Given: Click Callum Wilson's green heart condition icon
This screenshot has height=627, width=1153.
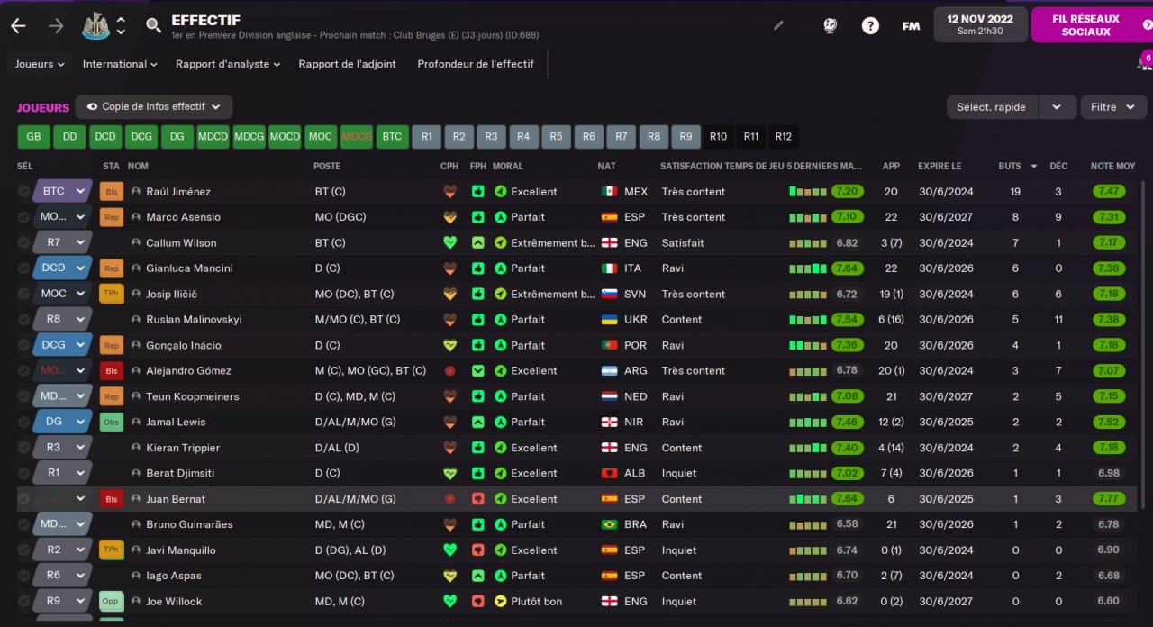Looking at the screenshot, I should pos(449,242).
